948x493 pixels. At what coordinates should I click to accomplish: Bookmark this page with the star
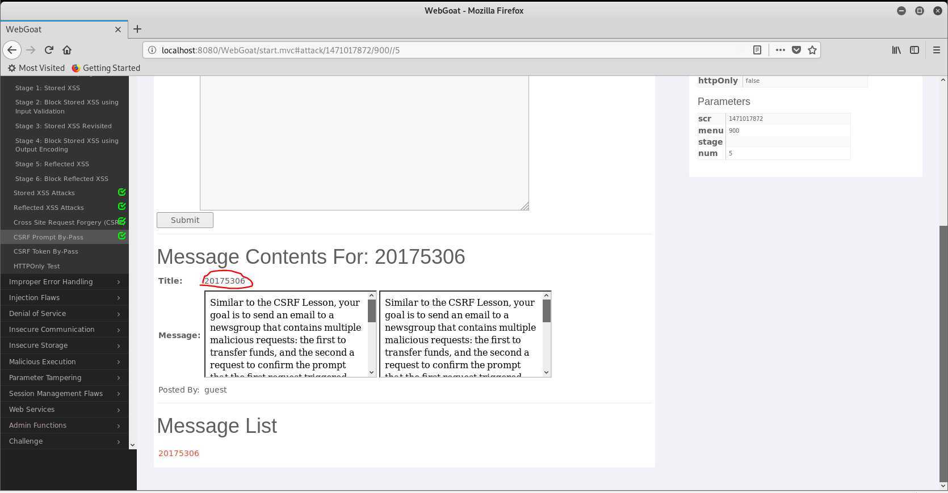point(812,50)
